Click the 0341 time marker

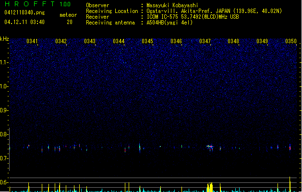point(32,41)
